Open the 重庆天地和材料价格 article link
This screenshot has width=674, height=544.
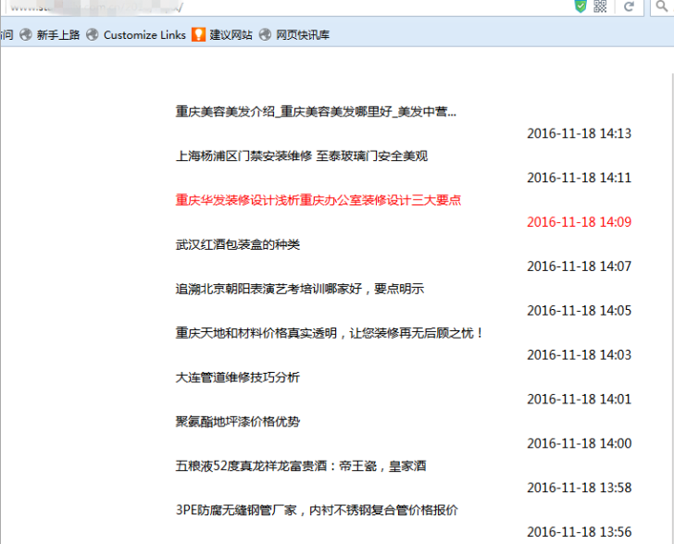330,333
